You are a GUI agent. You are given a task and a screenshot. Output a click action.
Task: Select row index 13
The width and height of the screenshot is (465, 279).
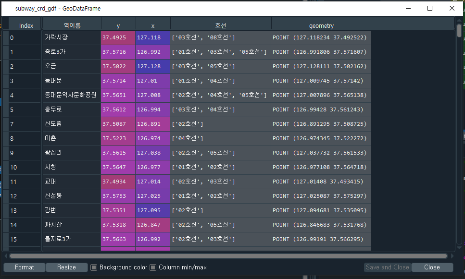[25, 211]
